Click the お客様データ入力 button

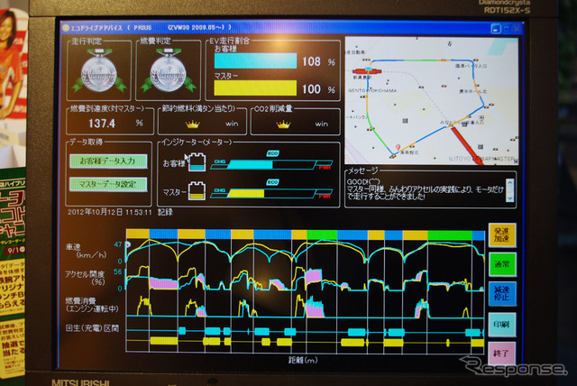pyautogui.click(x=108, y=161)
